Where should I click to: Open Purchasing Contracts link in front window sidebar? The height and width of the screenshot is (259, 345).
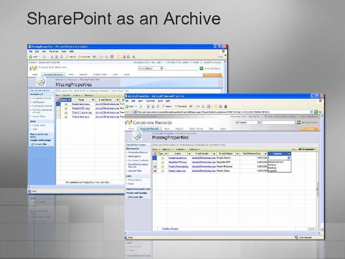pos(138,160)
